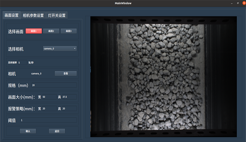Switch to 画面3 view

(x=68, y=31)
